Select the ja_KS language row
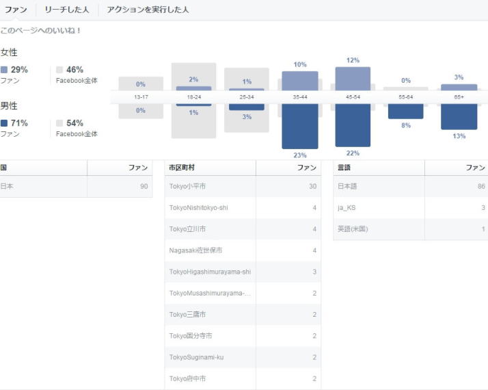The image size is (488, 390). click(x=411, y=208)
